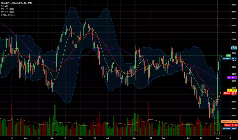Click the 35.37 horizontal line price tag
Image resolution: width=238 pixels, height=140 pixels.
coord(234,48)
